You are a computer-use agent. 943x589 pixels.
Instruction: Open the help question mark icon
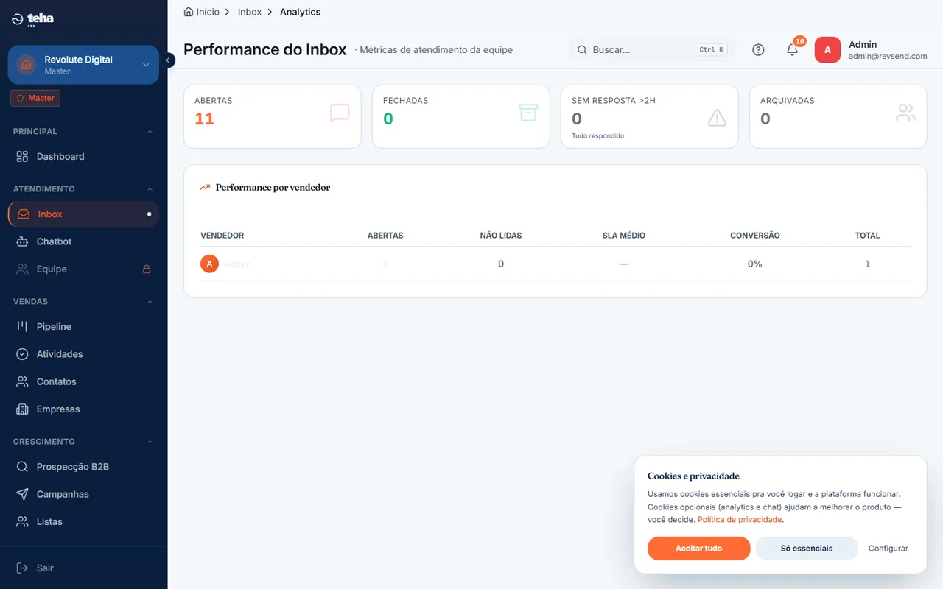[758, 50]
